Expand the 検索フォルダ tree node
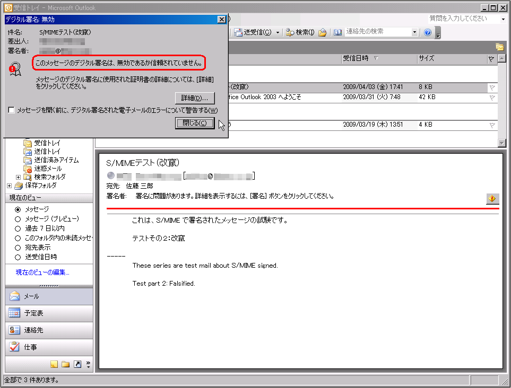 click(x=18, y=177)
